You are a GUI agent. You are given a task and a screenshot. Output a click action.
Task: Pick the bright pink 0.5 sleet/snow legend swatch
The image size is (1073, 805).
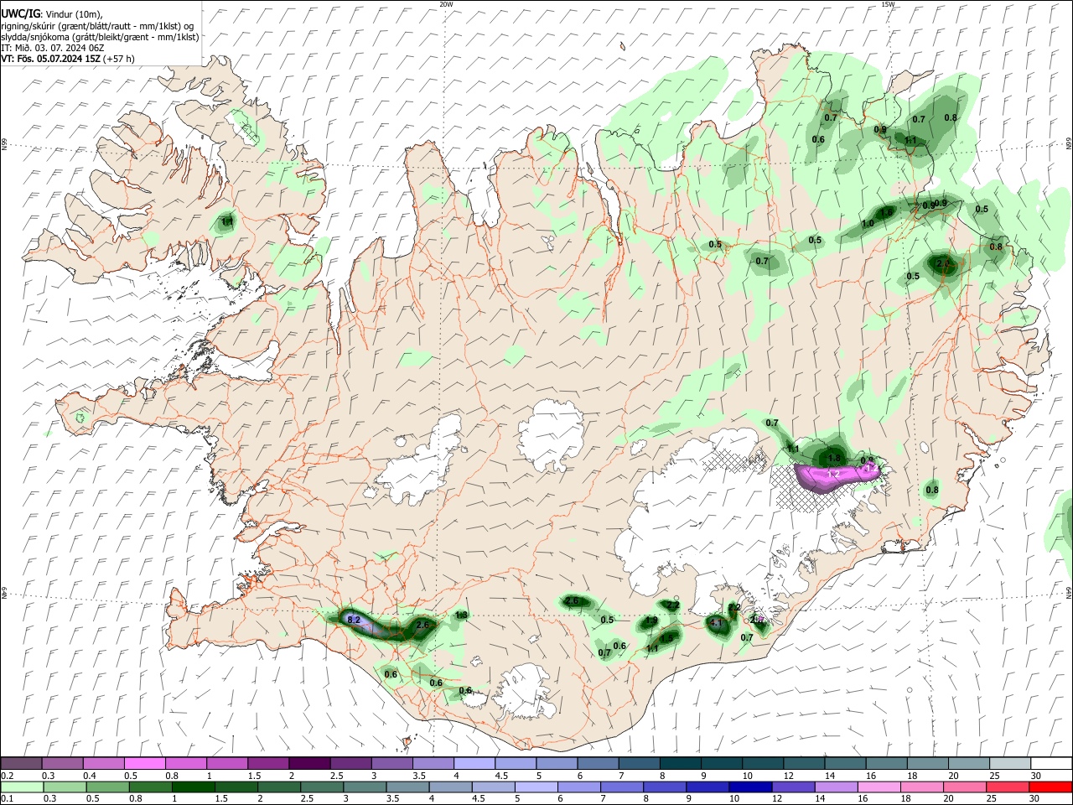(x=145, y=764)
